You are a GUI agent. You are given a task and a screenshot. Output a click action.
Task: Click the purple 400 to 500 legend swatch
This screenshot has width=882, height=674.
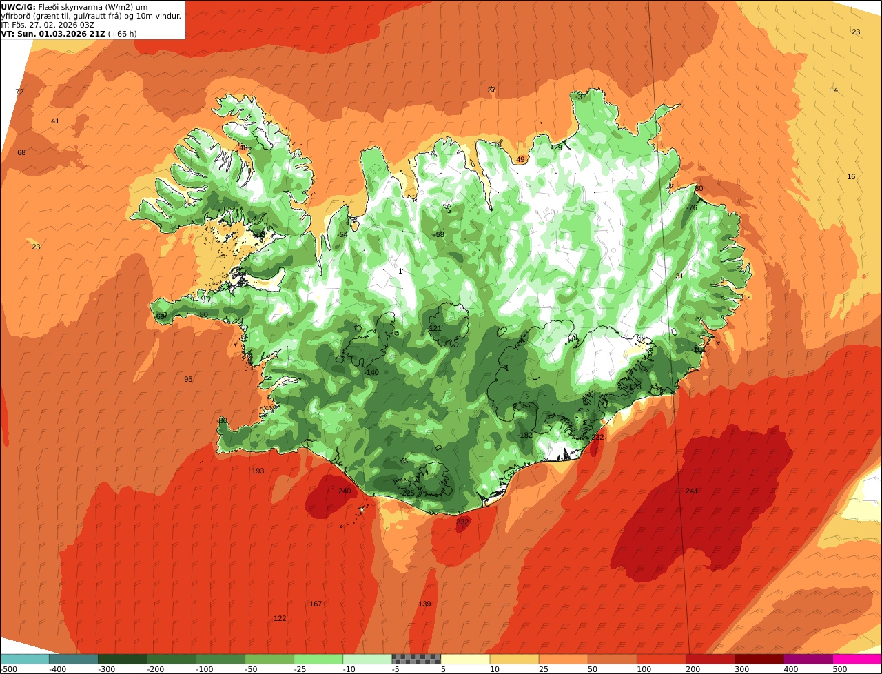[808, 659]
